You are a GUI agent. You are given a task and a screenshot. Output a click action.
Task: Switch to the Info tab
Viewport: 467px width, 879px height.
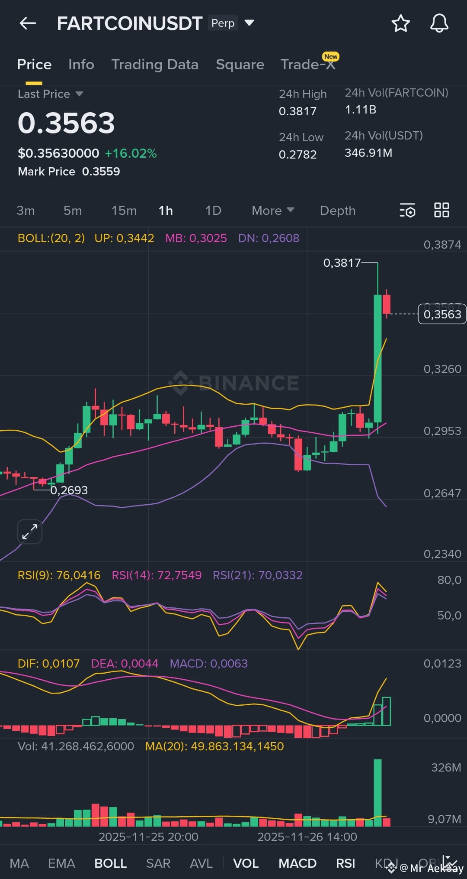coord(81,64)
